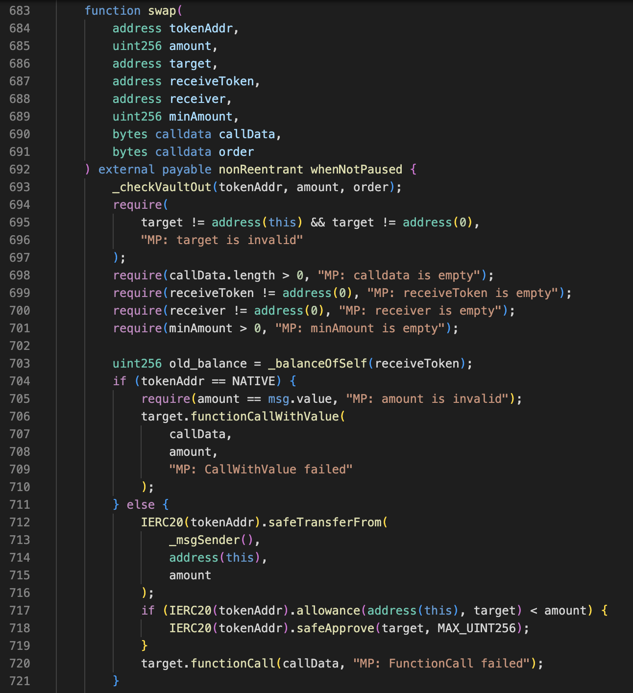Click line number 683 in the gutter

coord(20,11)
